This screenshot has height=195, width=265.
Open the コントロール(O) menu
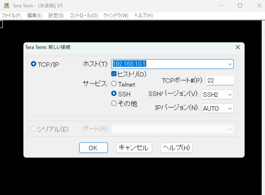[x=84, y=16]
